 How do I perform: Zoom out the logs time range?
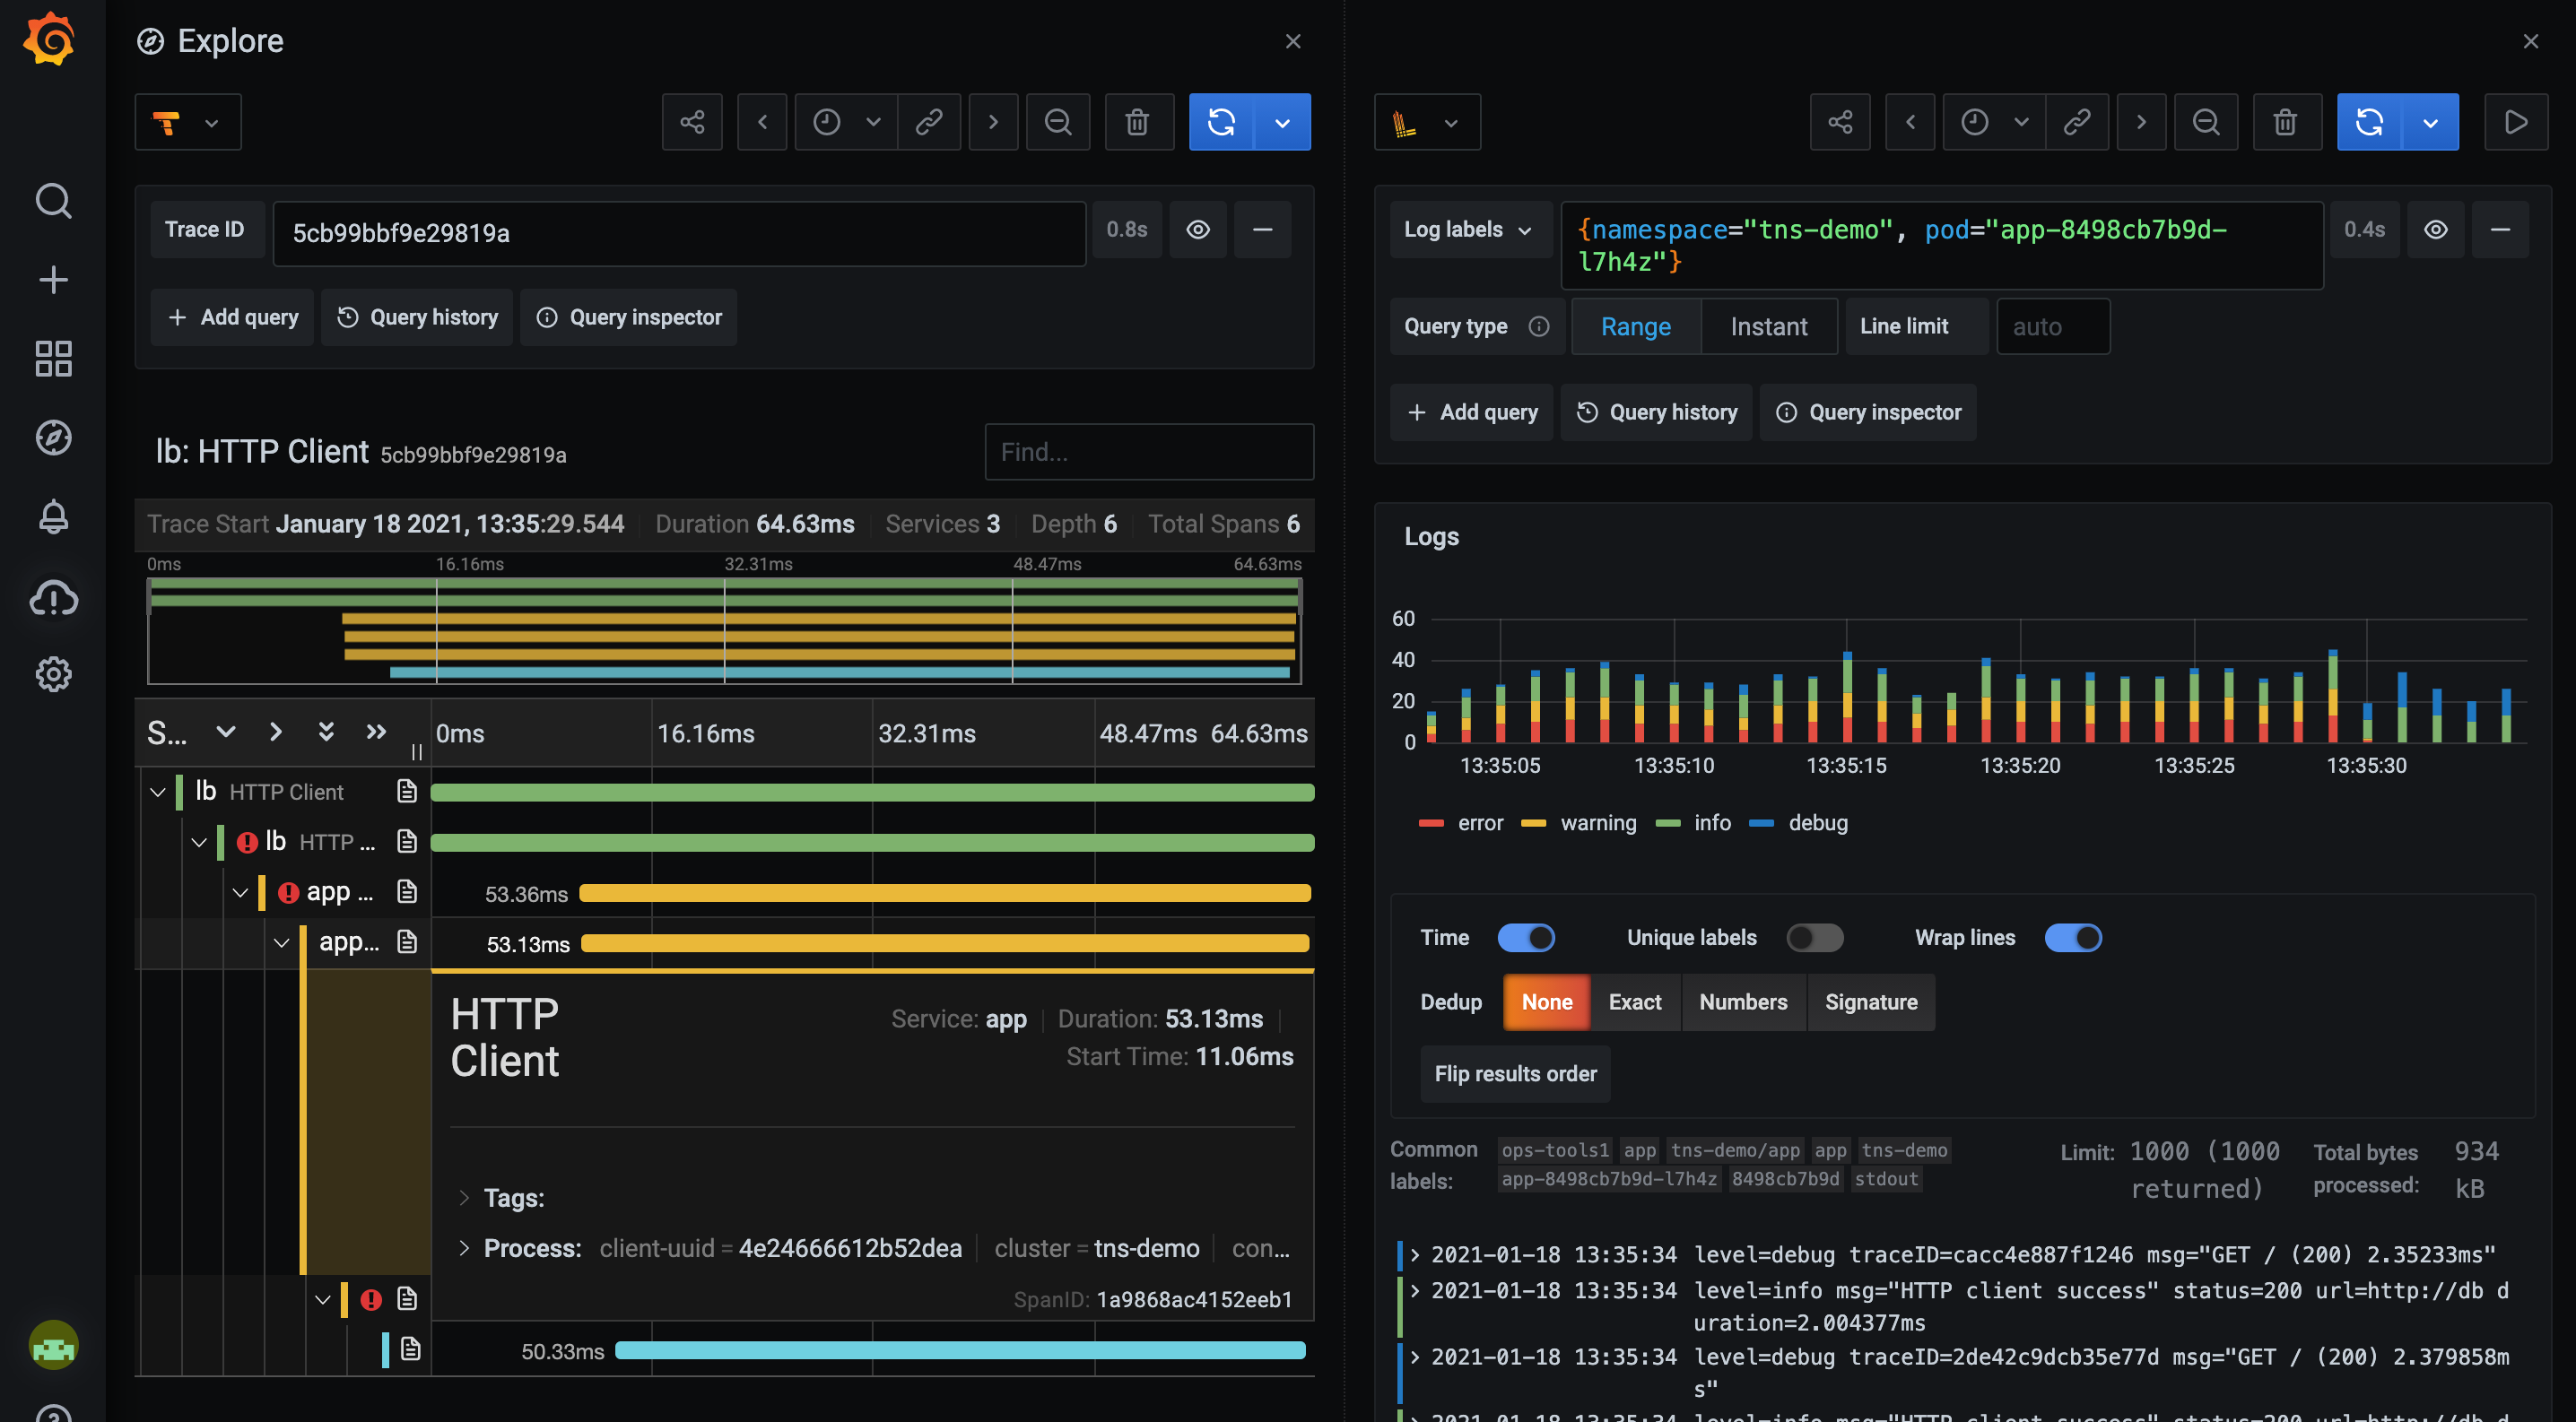[x=2207, y=122]
